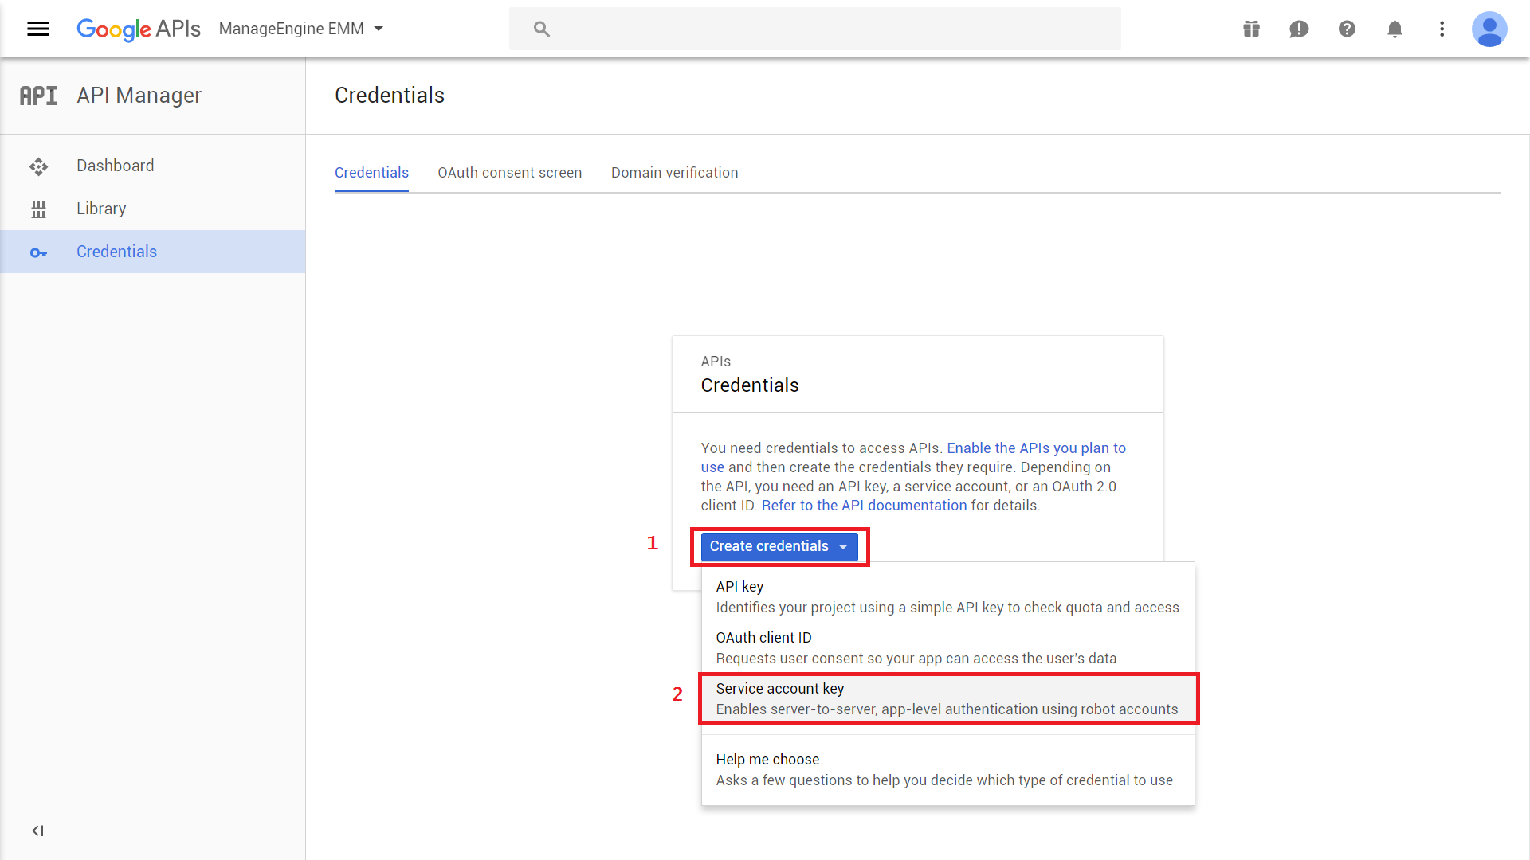Open Refer to the API documentation link
Image resolution: width=1530 pixels, height=860 pixels.
[864, 506]
